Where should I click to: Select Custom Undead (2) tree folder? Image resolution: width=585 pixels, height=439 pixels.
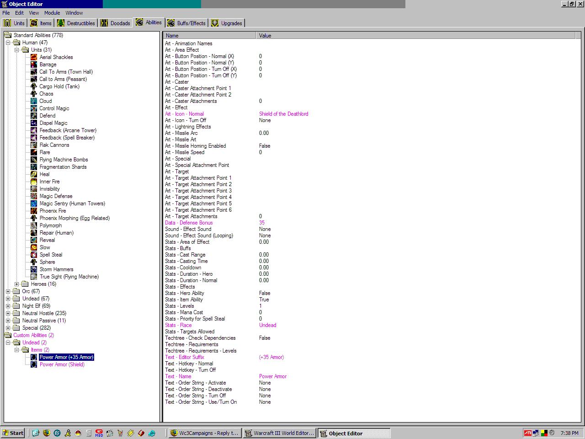pos(34,343)
